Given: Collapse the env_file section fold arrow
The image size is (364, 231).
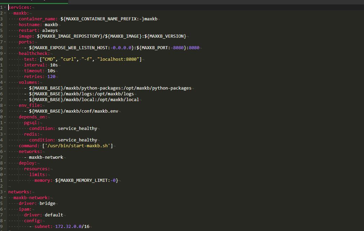Looking at the screenshot, I should 5,105.
